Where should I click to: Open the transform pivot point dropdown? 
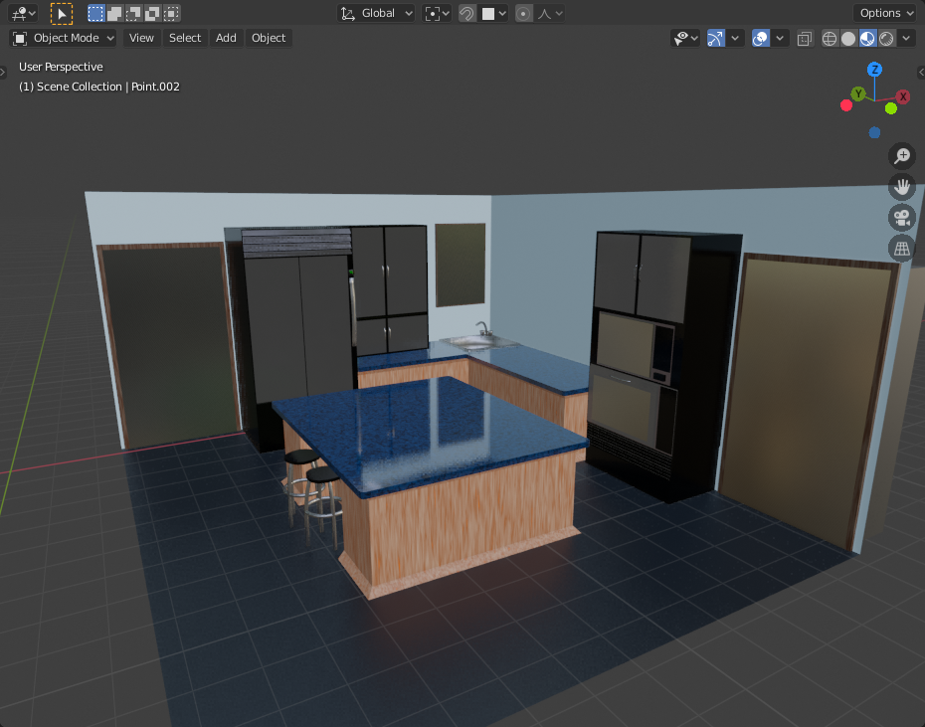pyautogui.click(x=437, y=13)
